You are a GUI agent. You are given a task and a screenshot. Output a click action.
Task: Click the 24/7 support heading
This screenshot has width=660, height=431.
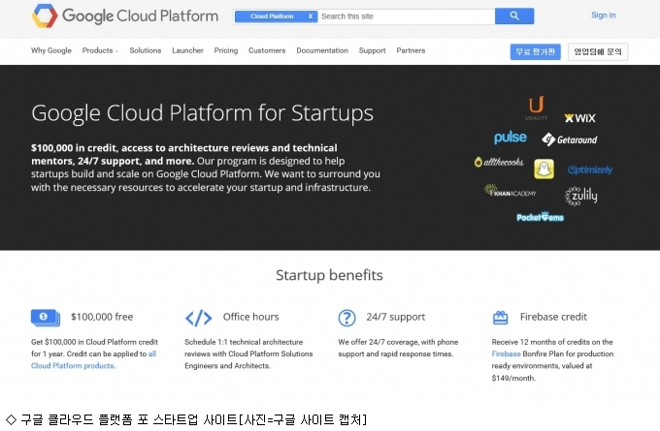click(396, 317)
